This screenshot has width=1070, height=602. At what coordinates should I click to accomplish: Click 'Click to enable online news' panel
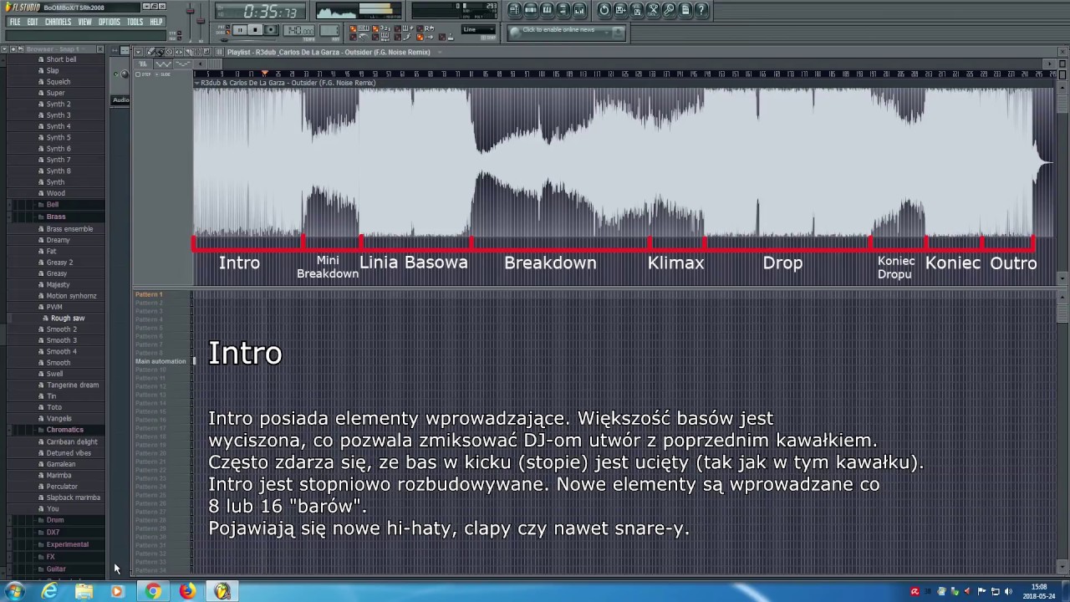coord(566,32)
